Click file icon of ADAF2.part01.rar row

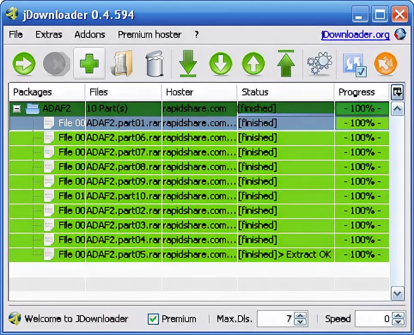click(x=49, y=123)
